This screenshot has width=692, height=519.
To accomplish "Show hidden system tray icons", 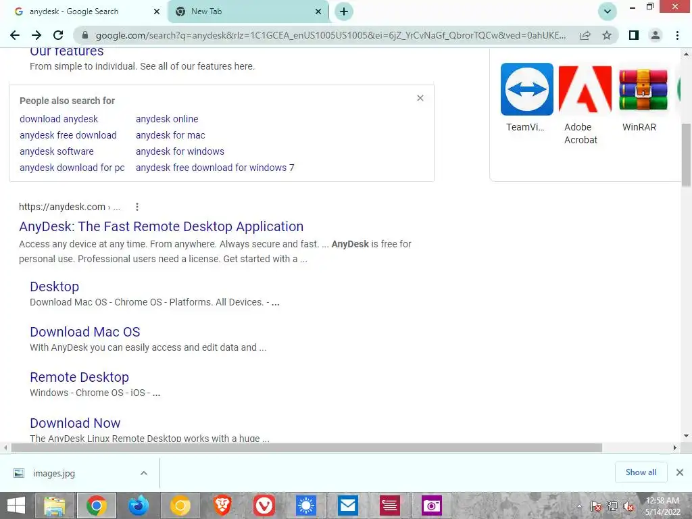I will click(579, 506).
